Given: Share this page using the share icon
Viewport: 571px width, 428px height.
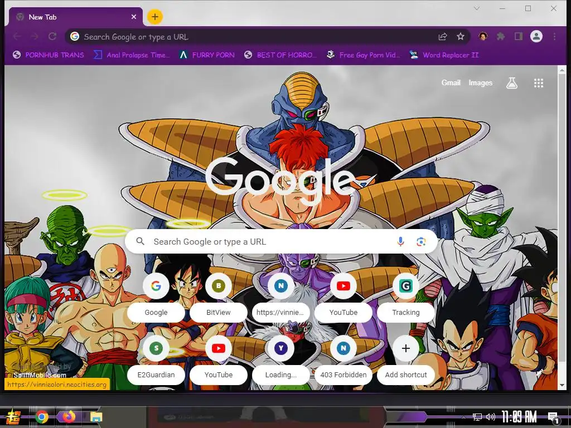Looking at the screenshot, I should (442, 36).
